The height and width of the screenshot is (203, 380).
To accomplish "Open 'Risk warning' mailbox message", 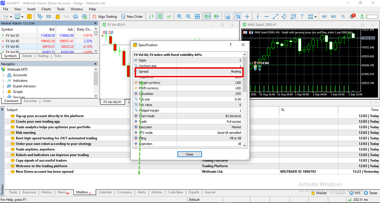I will click(26, 133).
